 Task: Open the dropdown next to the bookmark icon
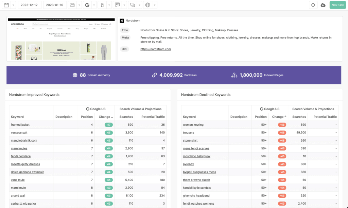109,5
